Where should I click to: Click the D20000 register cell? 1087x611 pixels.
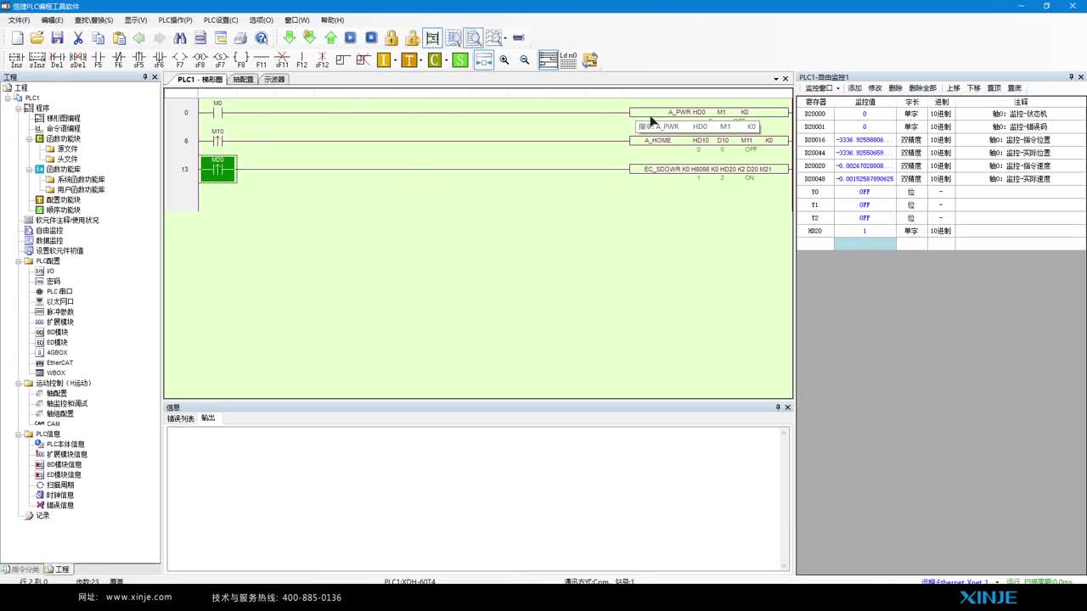[x=815, y=114]
